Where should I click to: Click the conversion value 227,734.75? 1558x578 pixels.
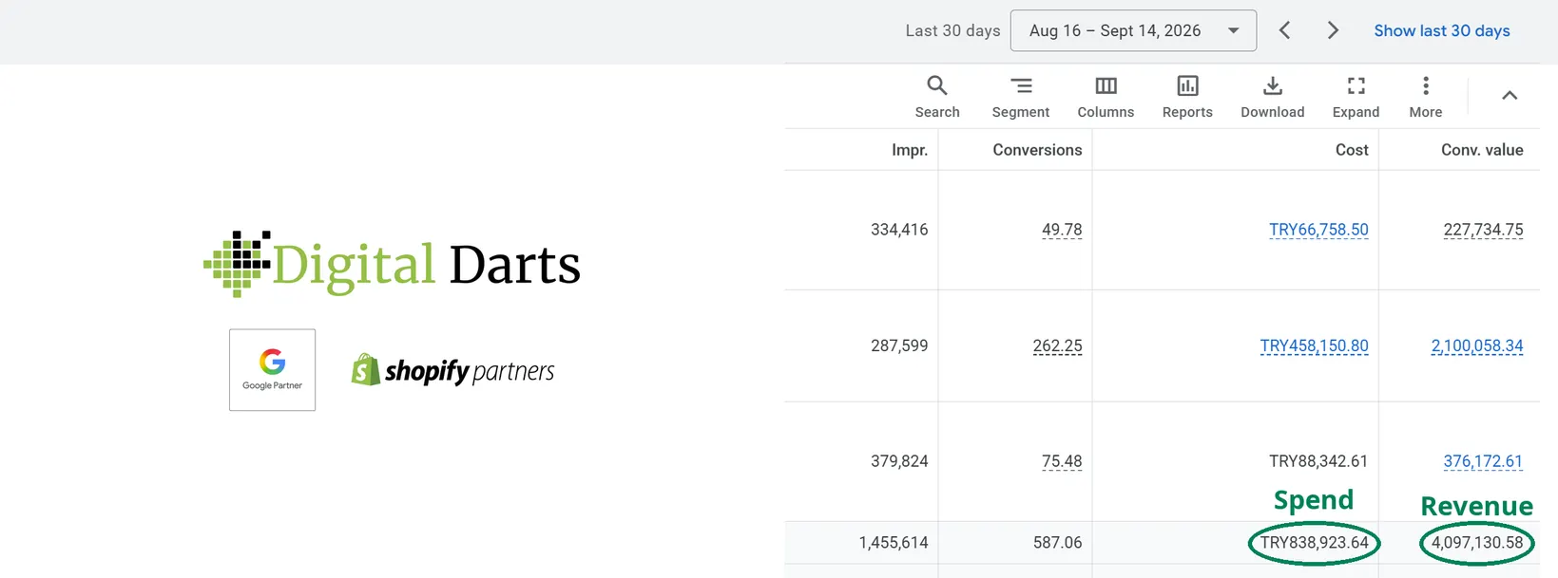point(1483,230)
